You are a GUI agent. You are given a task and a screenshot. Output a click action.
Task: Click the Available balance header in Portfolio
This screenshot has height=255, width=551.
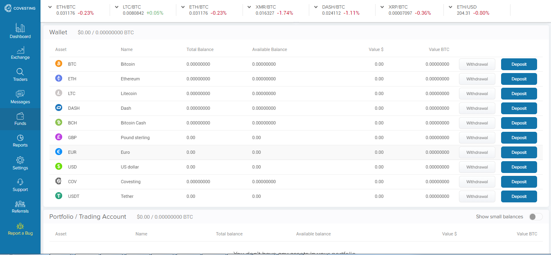[x=313, y=234]
